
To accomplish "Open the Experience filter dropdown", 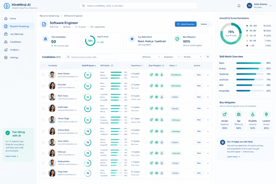I will [171, 57].
